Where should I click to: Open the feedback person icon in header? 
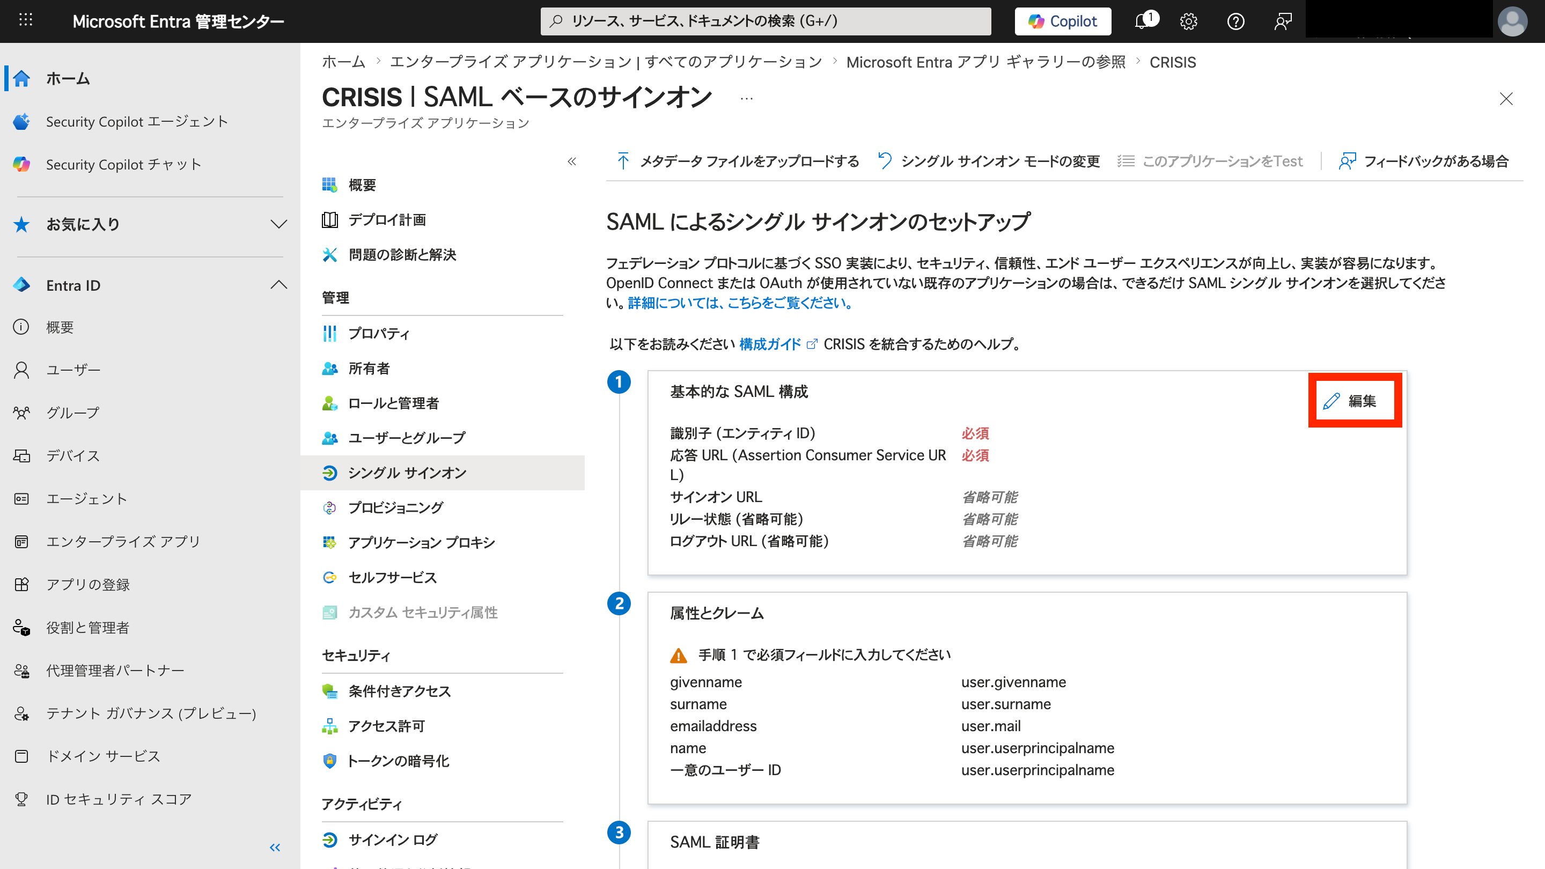pos(1283,21)
